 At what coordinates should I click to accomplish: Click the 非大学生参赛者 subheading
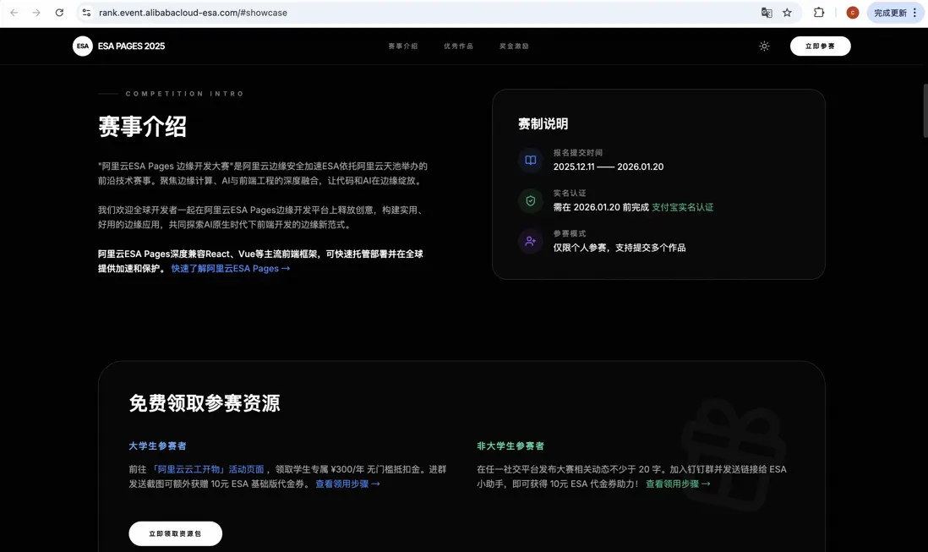[510, 446]
